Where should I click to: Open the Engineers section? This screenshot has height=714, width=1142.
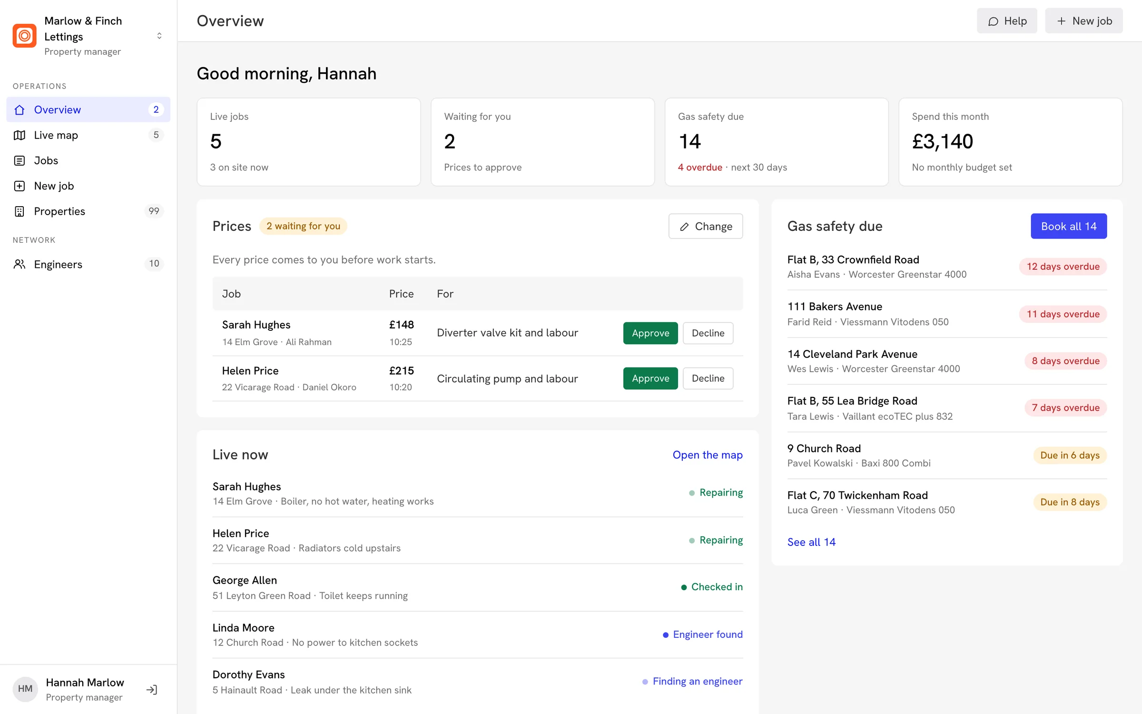[88, 264]
